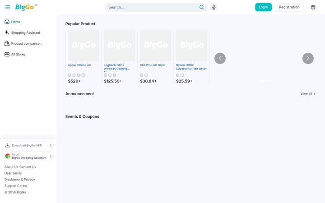Click the Shopping Assistant sparkle icon

7,32
